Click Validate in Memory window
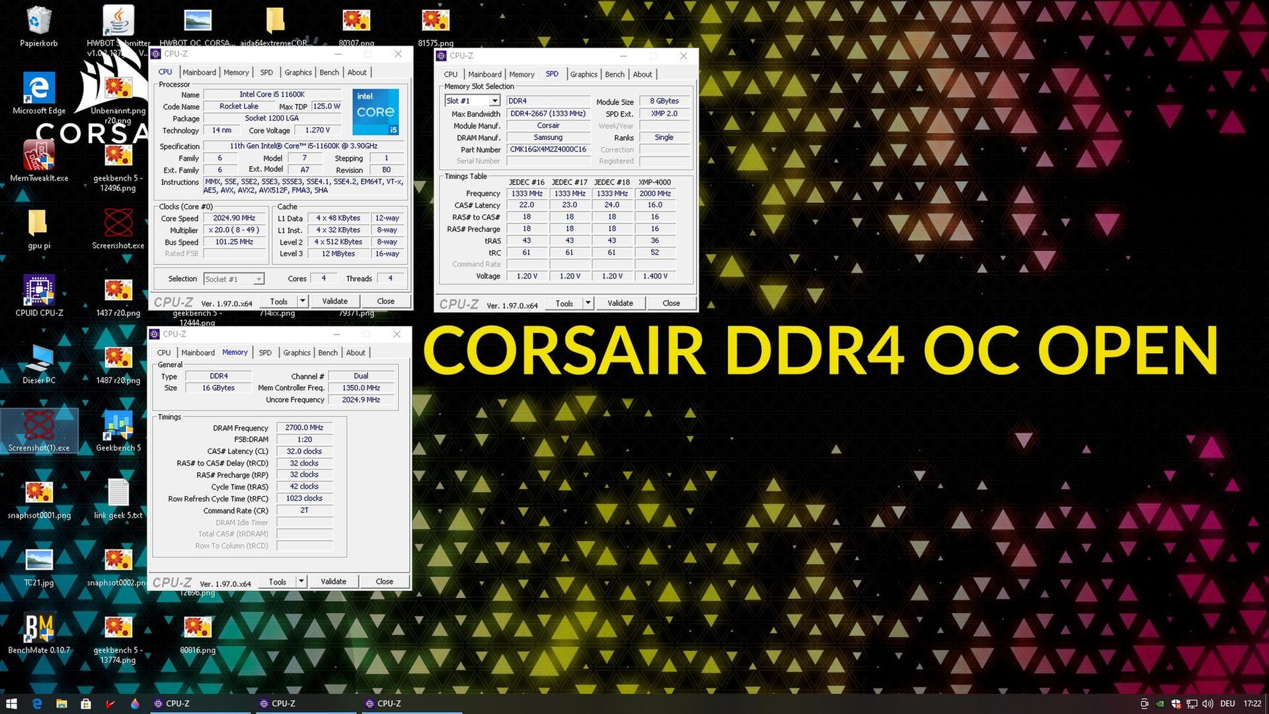This screenshot has height=714, width=1269. [333, 581]
